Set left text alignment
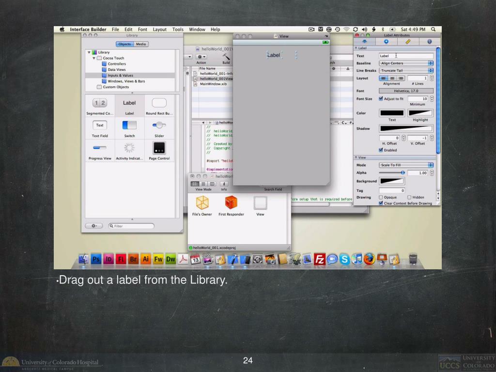This screenshot has width=496, height=372. pos(384,78)
